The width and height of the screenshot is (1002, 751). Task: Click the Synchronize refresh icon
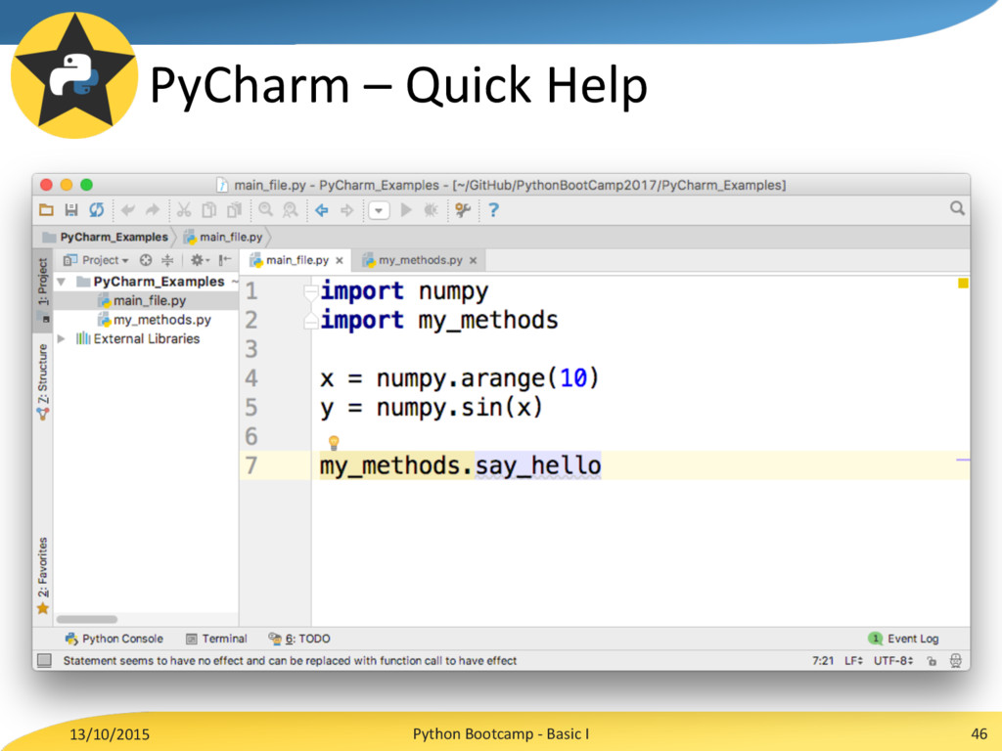[x=97, y=209]
